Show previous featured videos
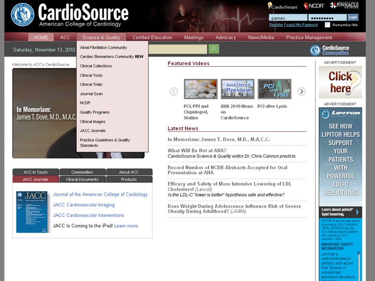 (x=173, y=91)
